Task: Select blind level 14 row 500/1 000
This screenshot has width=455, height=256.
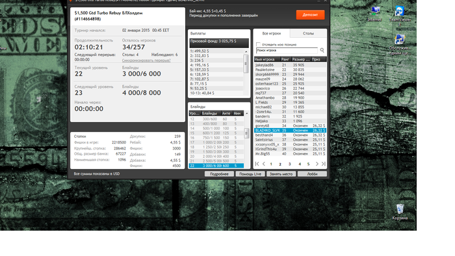Action: tap(216, 129)
